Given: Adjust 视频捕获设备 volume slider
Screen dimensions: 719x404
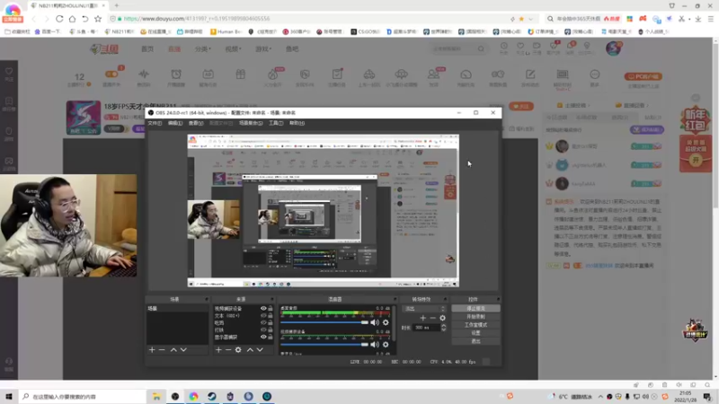Looking at the screenshot, I should [324, 345].
